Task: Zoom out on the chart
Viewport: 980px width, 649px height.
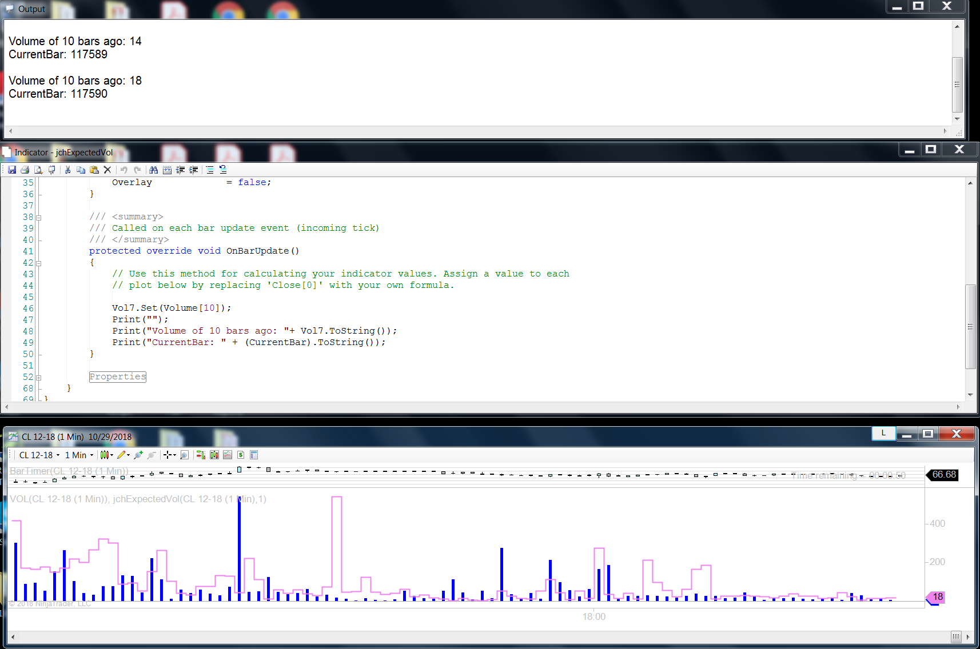Action: [x=152, y=455]
